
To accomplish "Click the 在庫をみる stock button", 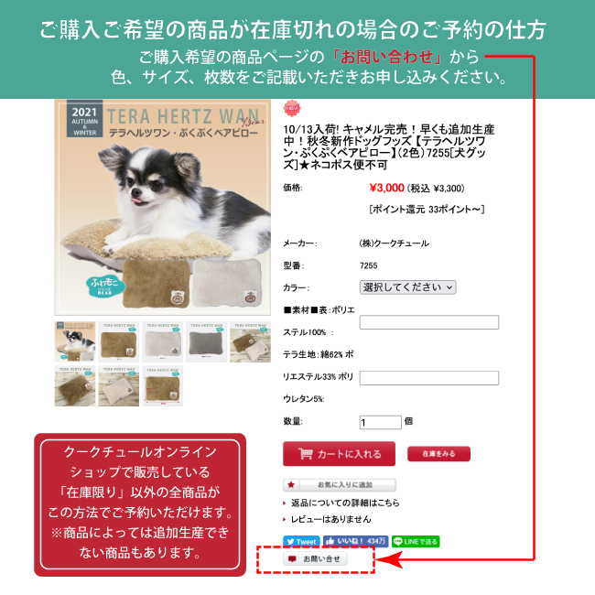I will (438, 453).
